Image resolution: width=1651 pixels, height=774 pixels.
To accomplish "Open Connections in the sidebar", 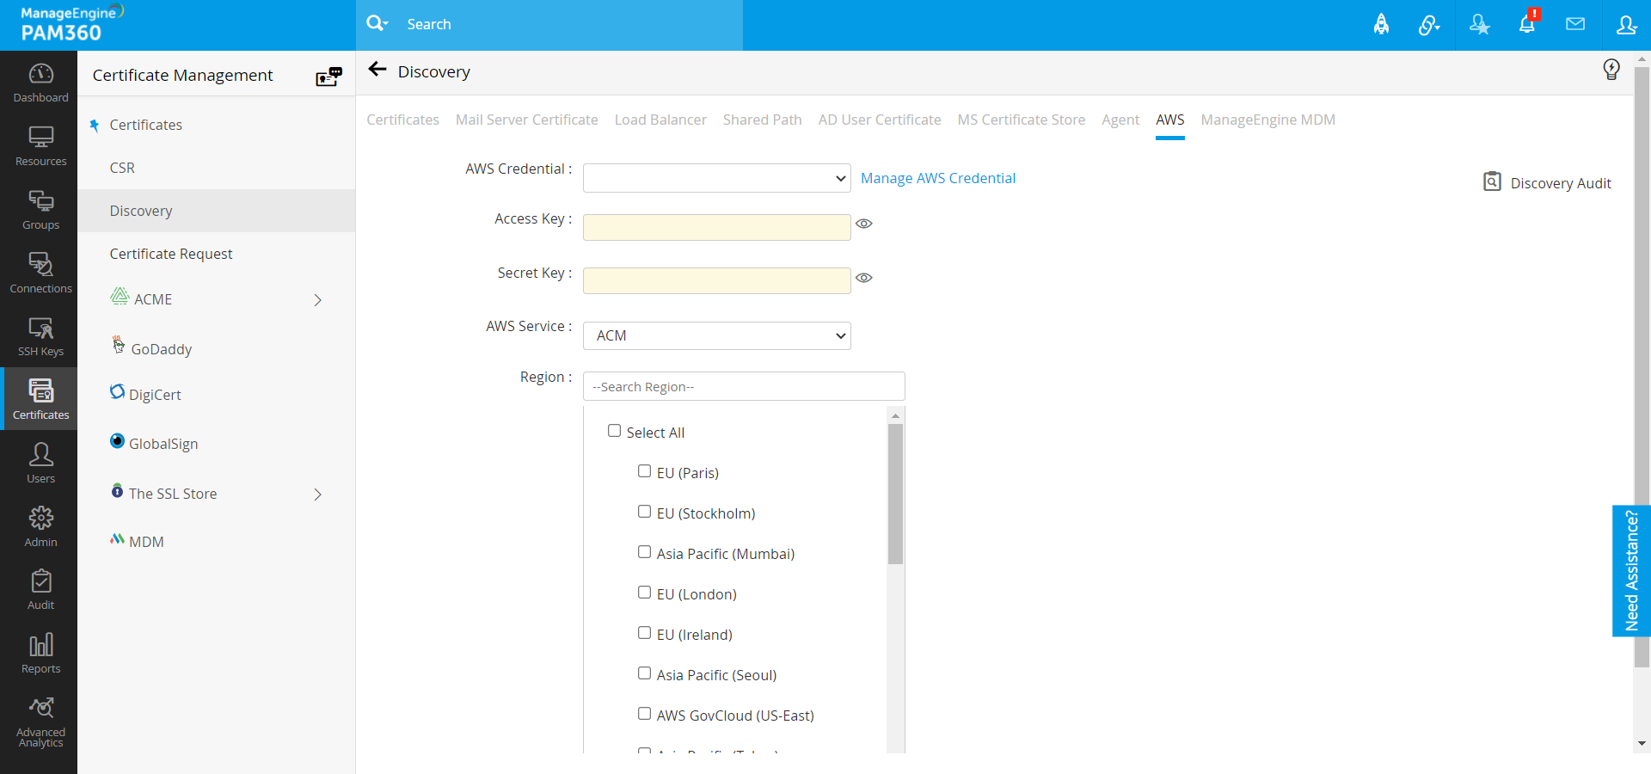I will click(40, 273).
